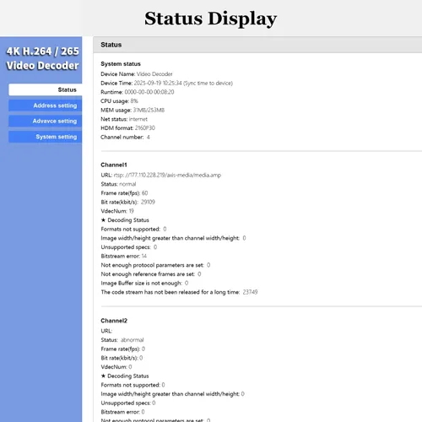422x422 pixels.
Task: Click the System status heading
Action: click(121, 64)
